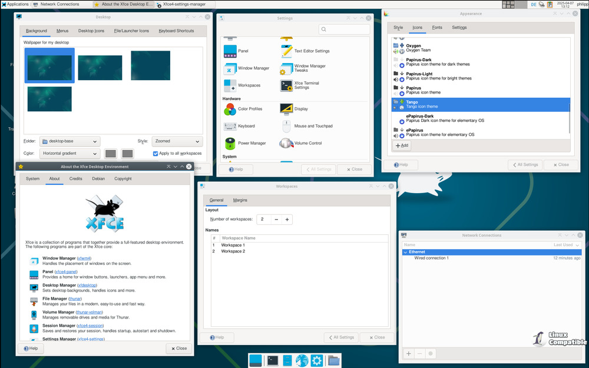Click the first gray color swatch
The height and width of the screenshot is (368, 589).
click(x=110, y=154)
